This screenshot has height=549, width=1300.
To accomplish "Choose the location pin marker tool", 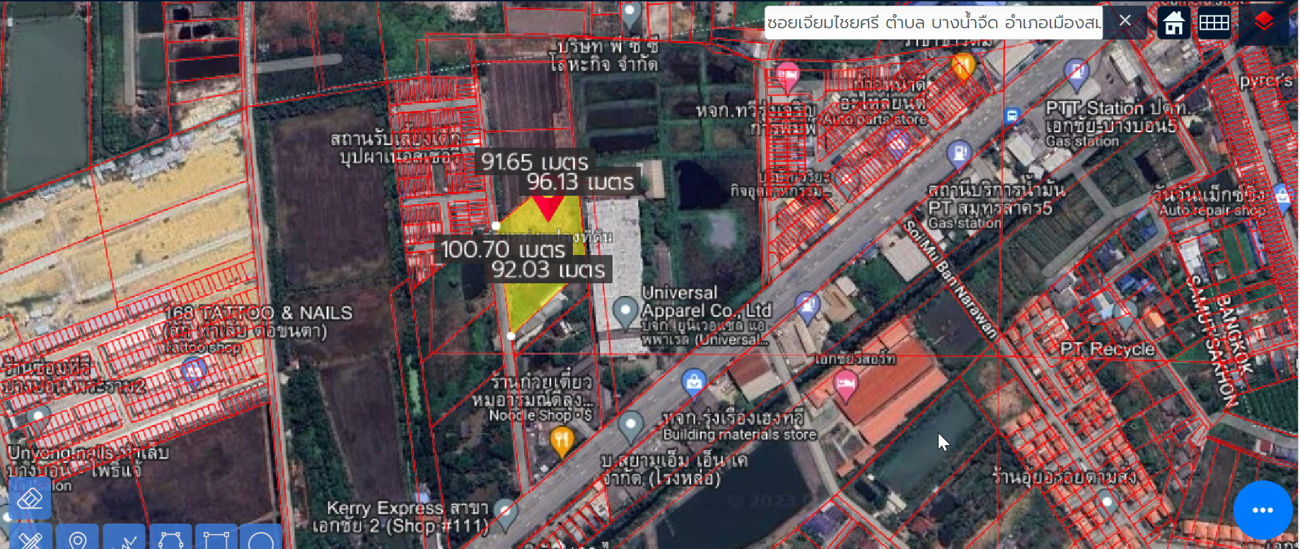I will pos(77,538).
